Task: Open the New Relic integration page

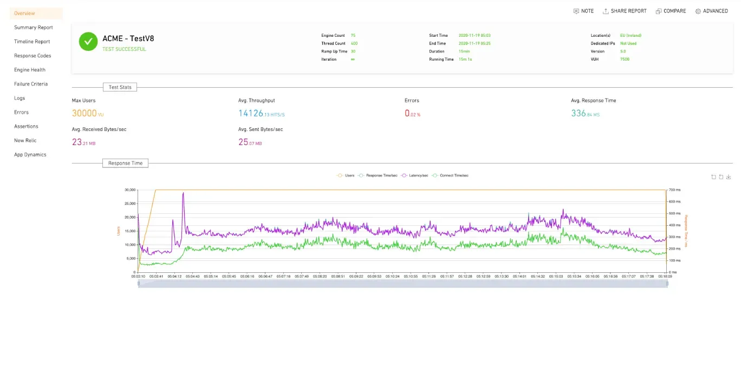Action: [27, 140]
